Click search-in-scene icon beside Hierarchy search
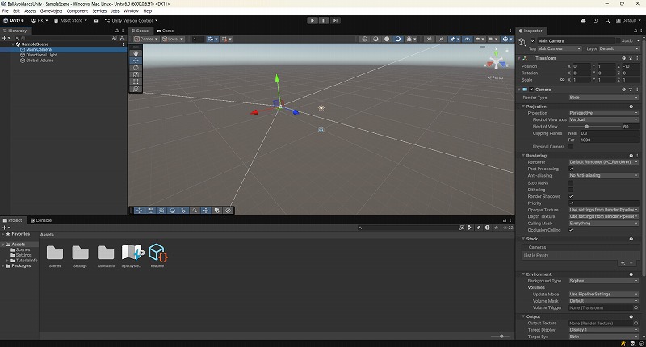Viewport: 646px width, 347px height. pyautogui.click(x=115, y=38)
